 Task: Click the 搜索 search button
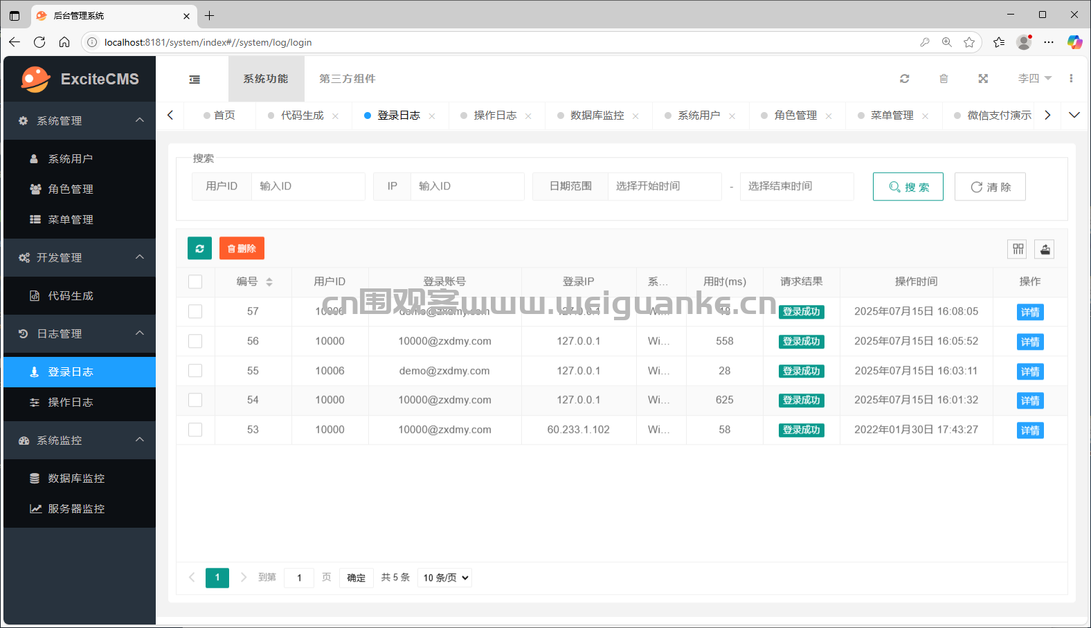tap(908, 187)
